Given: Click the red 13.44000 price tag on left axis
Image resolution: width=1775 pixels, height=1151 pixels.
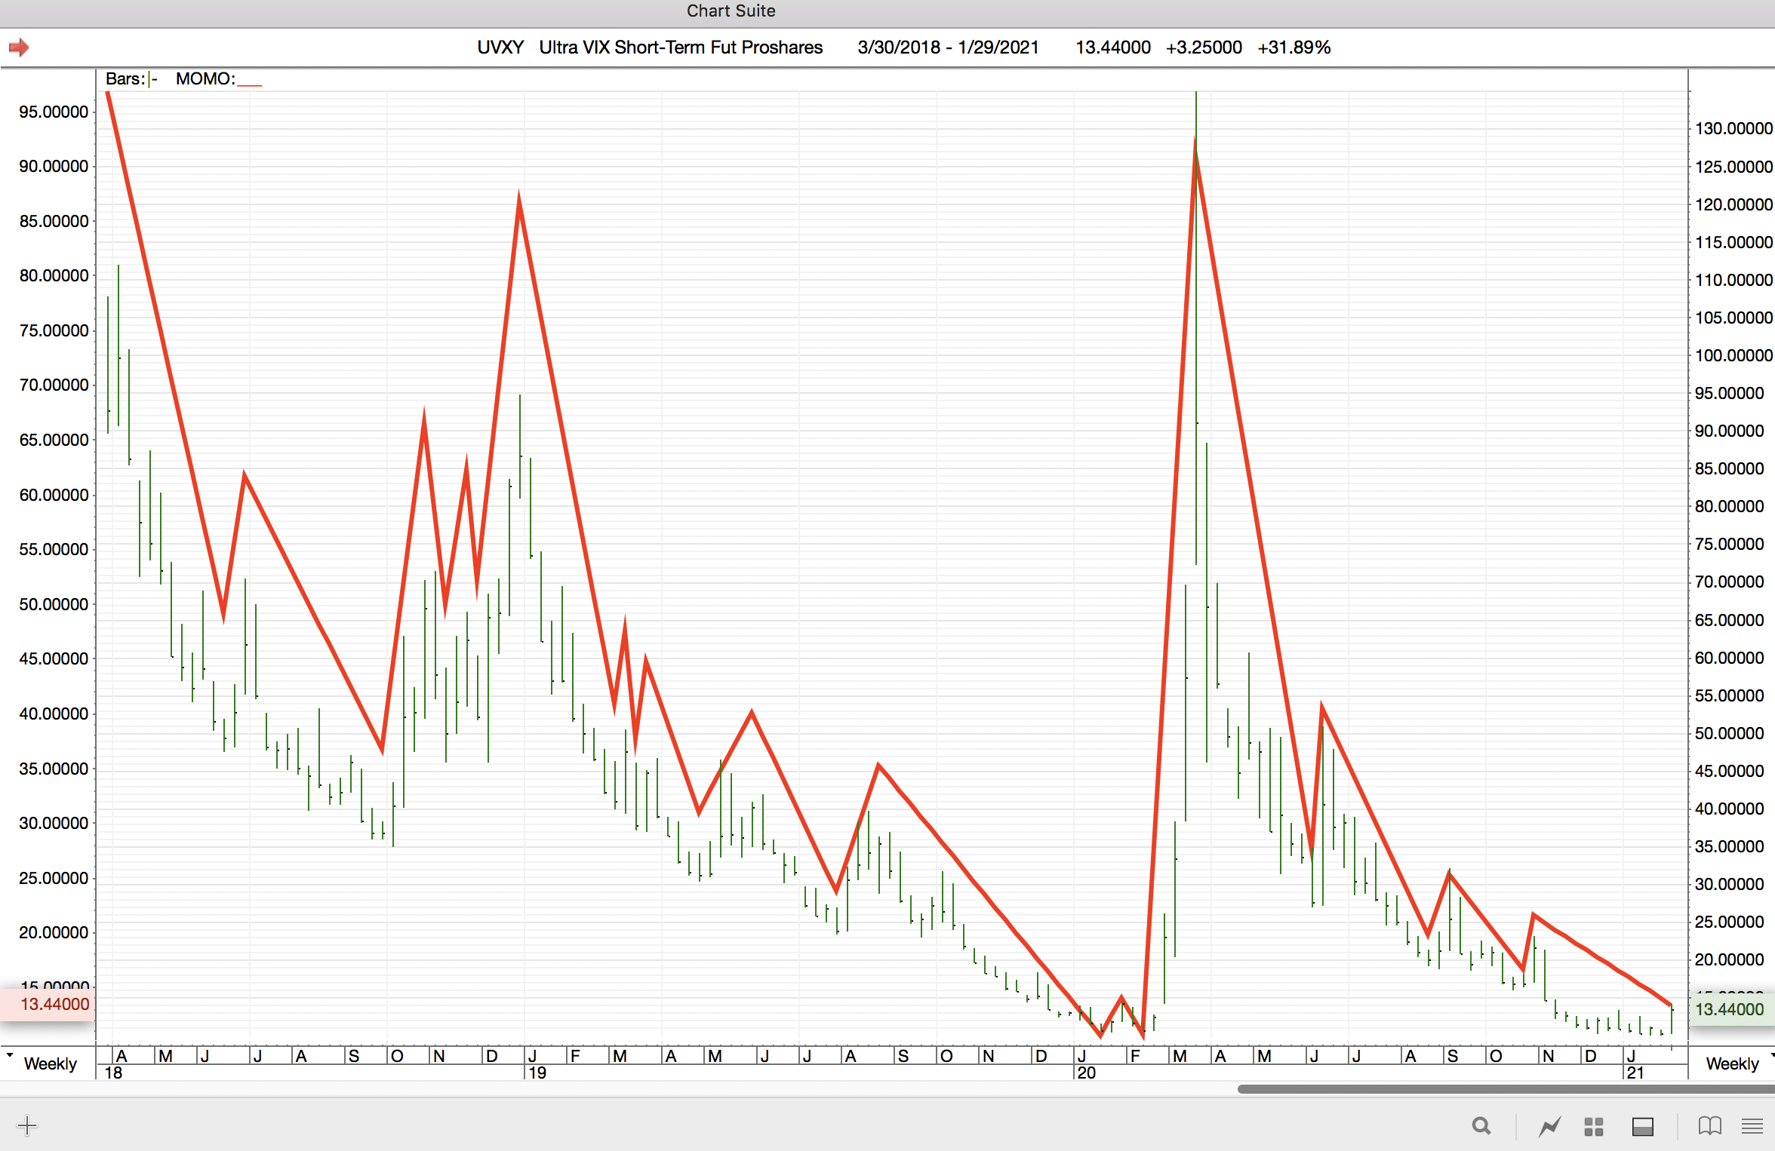Looking at the screenshot, I should click(48, 1004).
